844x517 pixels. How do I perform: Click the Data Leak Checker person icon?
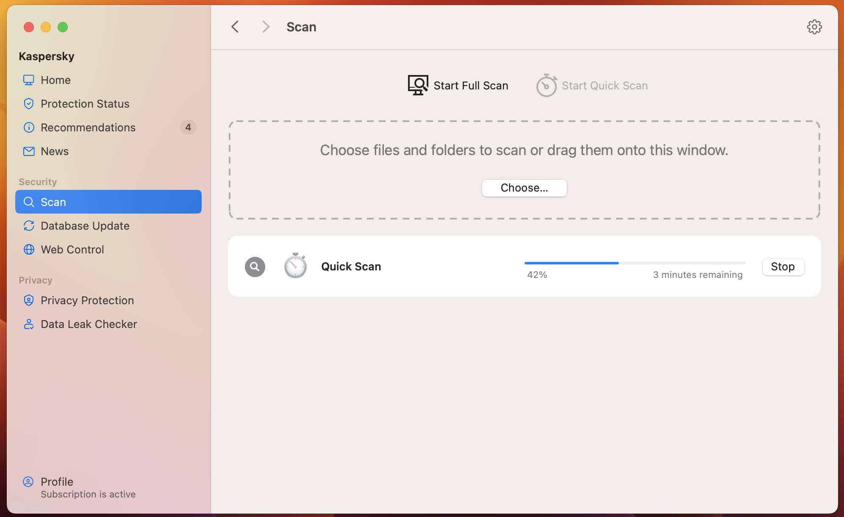pos(29,324)
